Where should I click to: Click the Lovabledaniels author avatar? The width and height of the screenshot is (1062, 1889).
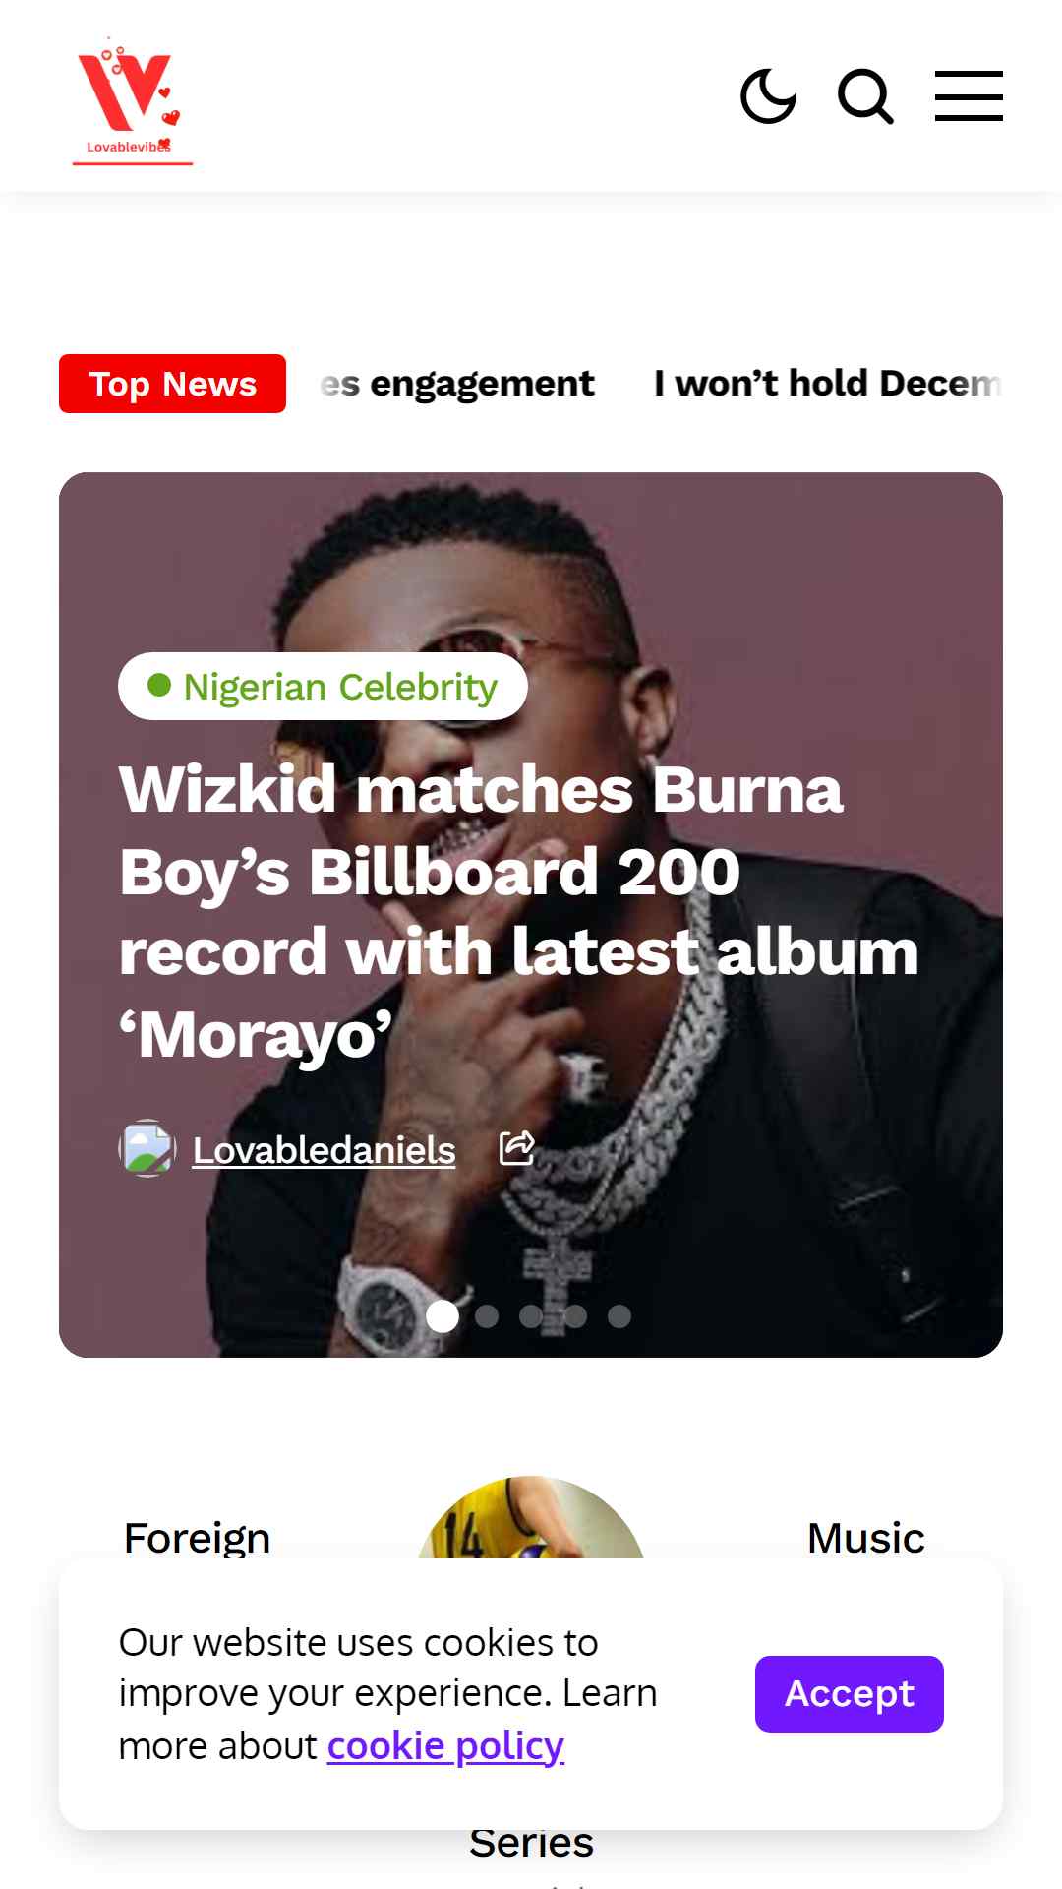click(147, 1148)
